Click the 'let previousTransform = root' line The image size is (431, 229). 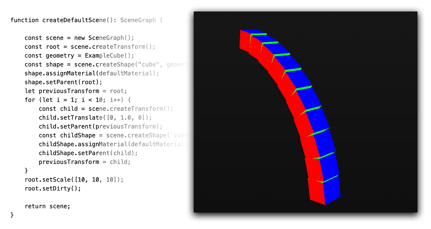tap(76, 91)
